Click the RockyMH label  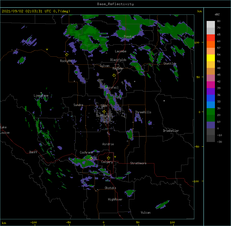click(x=66, y=61)
